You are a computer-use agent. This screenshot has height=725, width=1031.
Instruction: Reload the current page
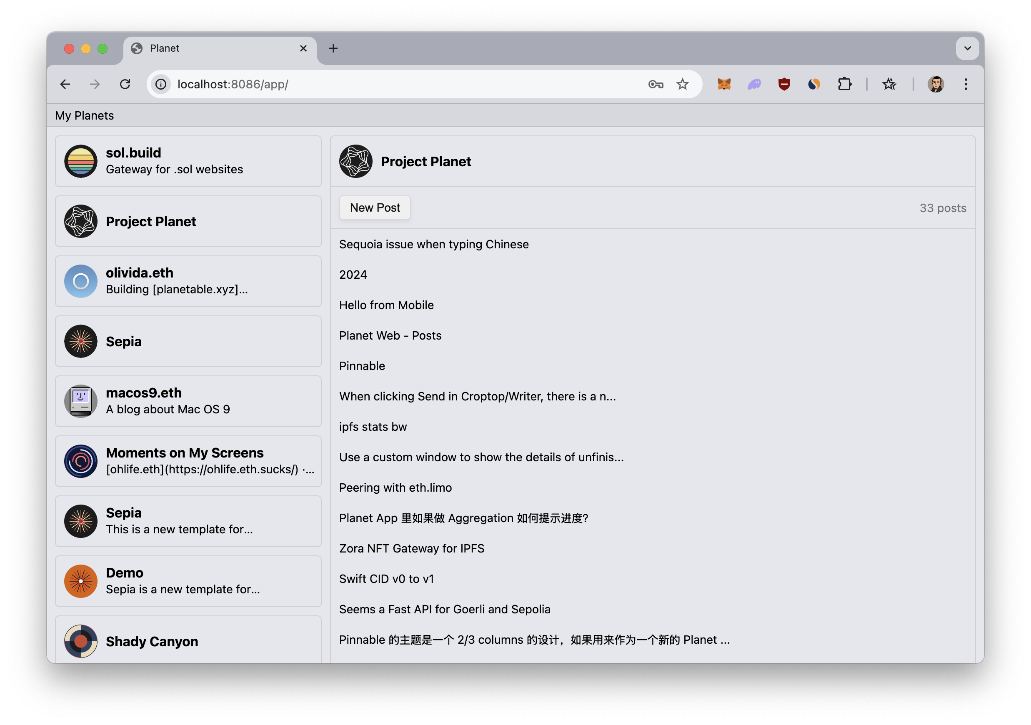[x=125, y=84]
